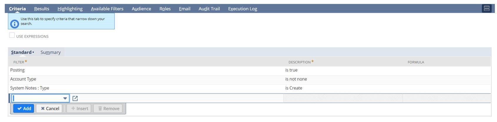The height and width of the screenshot is (122, 497).
Task: Switch to the Email tab
Action: [184, 9]
